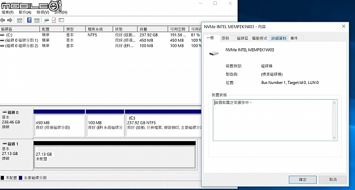Click the 確定 button
The height and width of the screenshot is (190, 355).
[302, 180]
